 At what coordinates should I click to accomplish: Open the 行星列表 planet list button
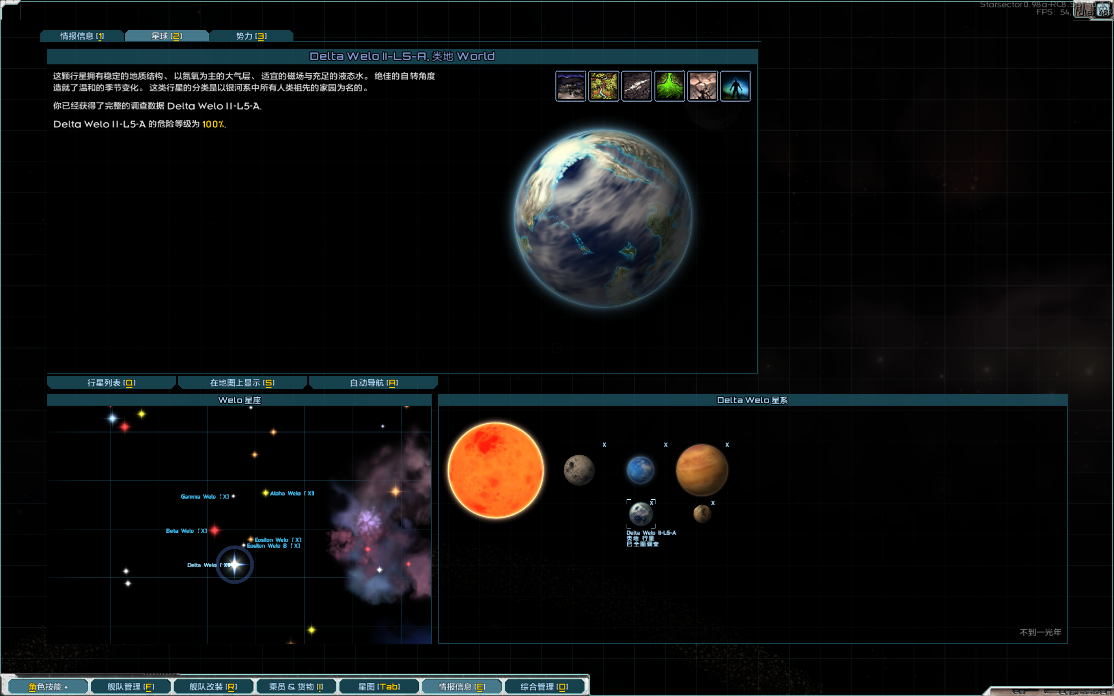point(111,383)
